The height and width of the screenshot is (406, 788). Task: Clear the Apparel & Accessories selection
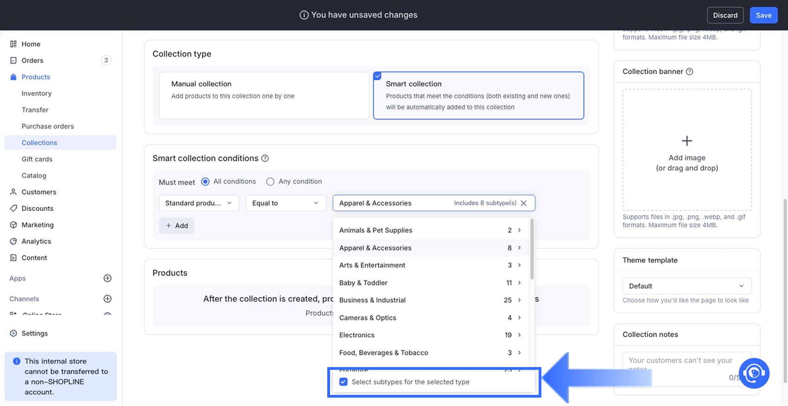tap(524, 203)
